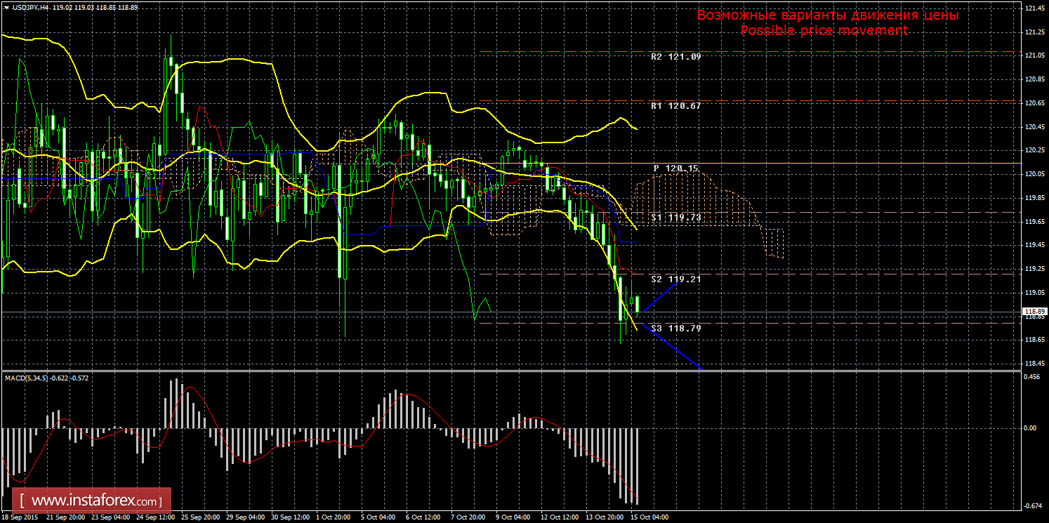Click the downward blue forecast arrow
Screen dimensions: 1049x523
[673, 348]
